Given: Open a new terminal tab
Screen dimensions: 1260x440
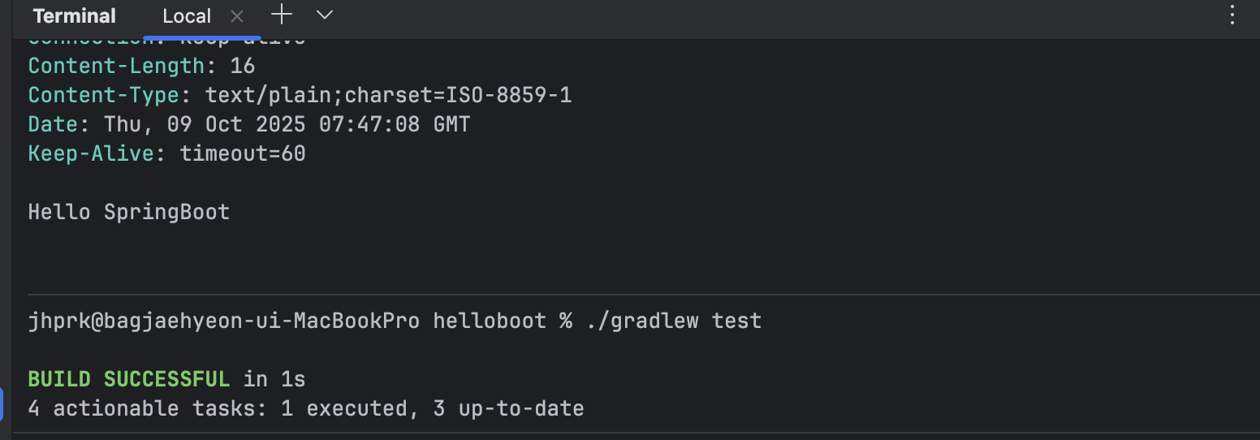Looking at the screenshot, I should coord(282,15).
